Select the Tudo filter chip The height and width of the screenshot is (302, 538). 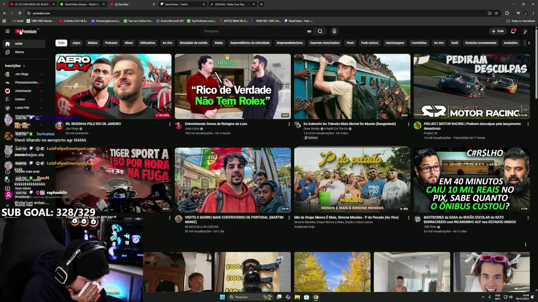click(61, 43)
